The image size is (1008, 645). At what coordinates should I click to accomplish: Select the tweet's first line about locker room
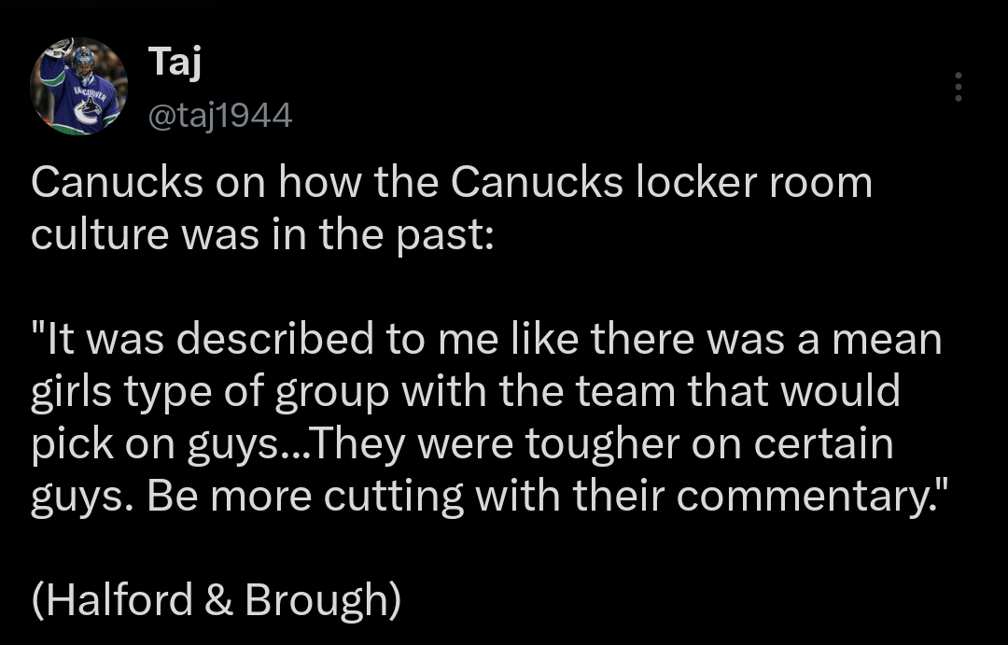(451, 183)
